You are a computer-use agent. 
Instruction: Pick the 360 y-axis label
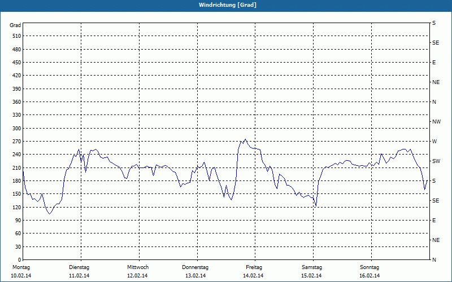(17, 102)
